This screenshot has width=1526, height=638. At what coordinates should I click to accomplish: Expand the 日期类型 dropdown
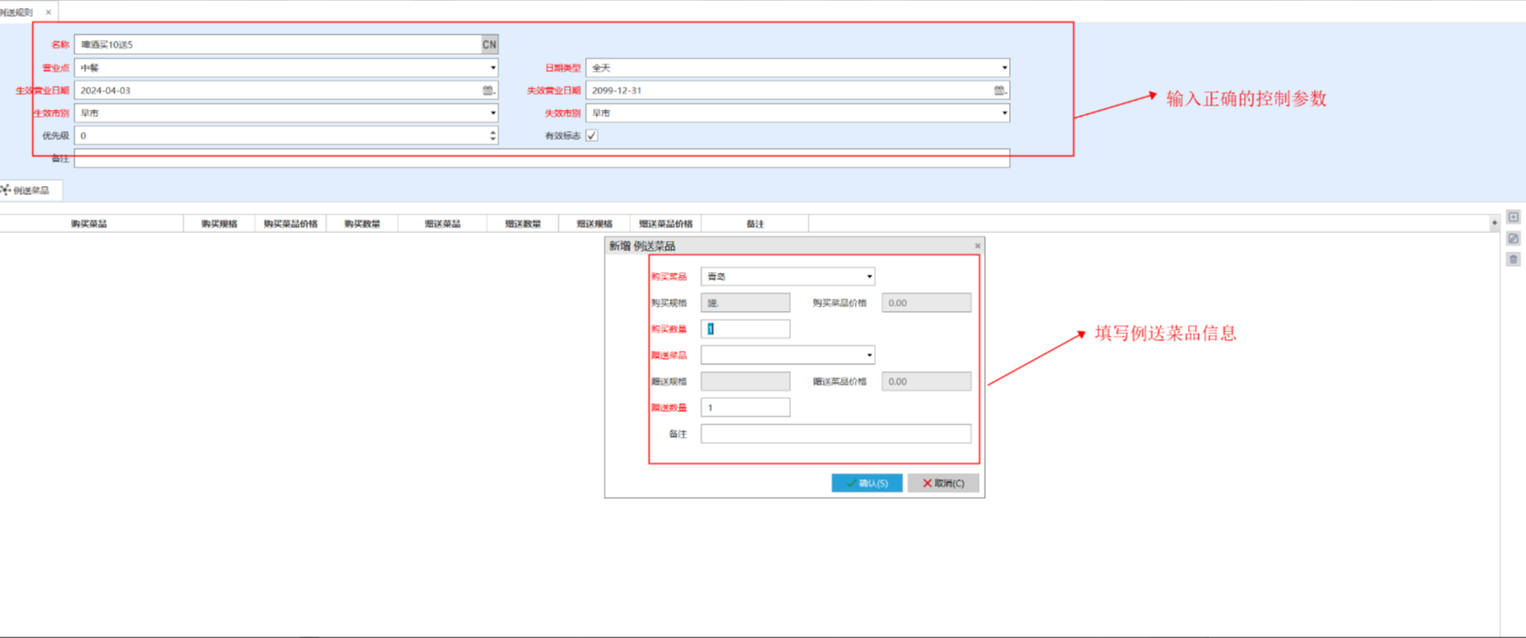point(1004,67)
